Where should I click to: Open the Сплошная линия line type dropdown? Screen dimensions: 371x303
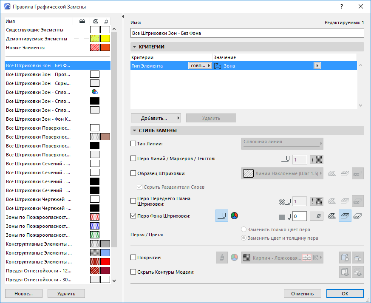click(x=282, y=144)
